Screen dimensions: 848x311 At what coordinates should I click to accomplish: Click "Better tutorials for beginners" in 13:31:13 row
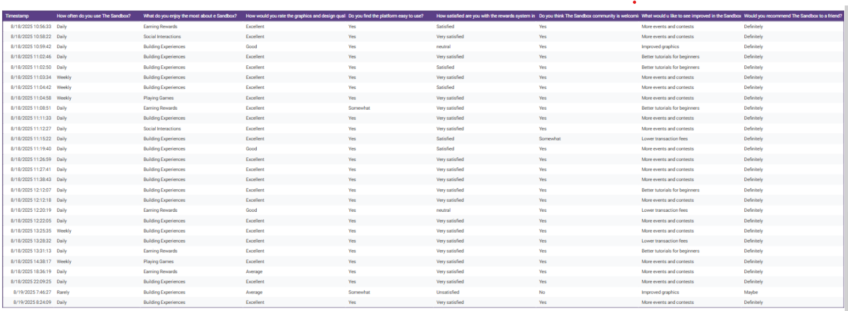click(x=670, y=251)
